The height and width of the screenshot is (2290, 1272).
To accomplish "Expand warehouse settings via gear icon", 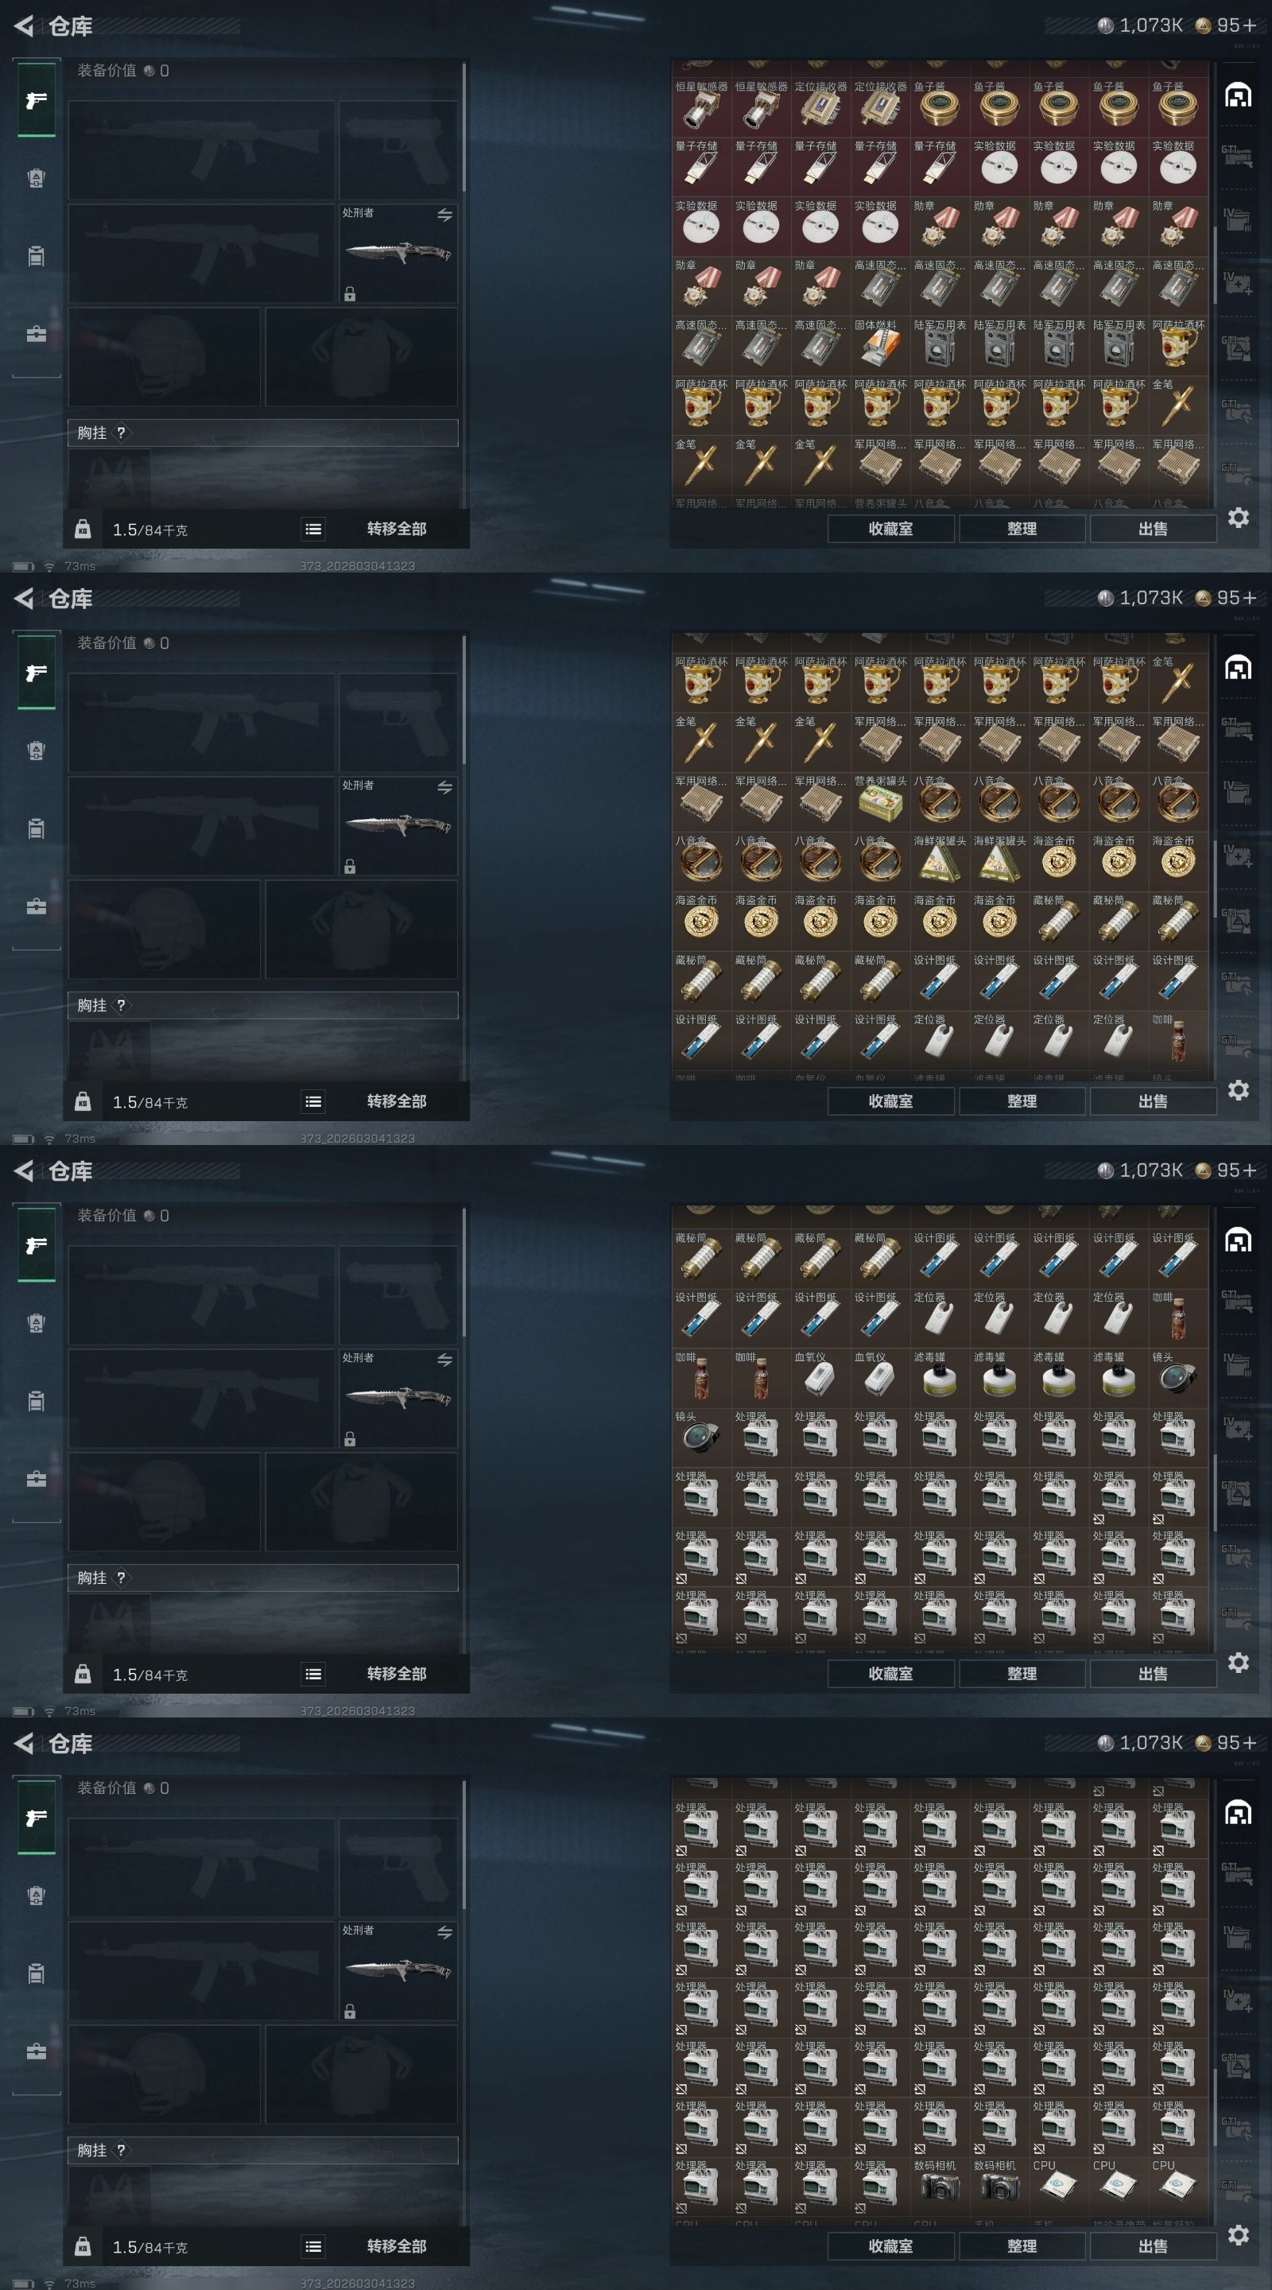I will coord(1239,518).
